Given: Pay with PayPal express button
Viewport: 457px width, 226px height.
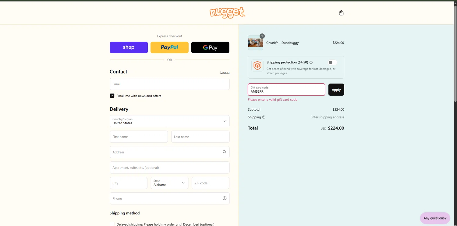Looking at the screenshot, I should tap(169, 47).
